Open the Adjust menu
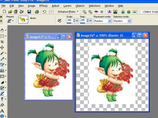158x118 pixels. point(55,6)
